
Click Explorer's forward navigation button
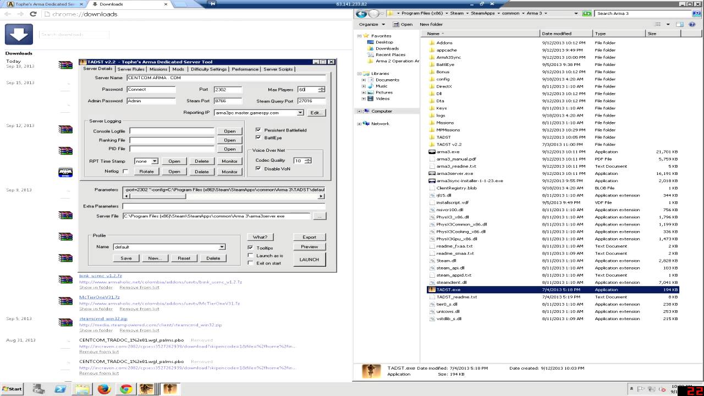coord(374,13)
